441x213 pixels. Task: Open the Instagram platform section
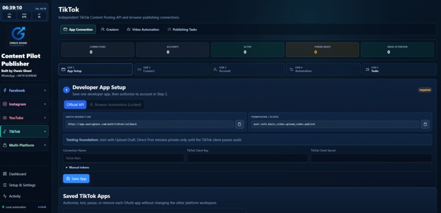(x=24, y=104)
